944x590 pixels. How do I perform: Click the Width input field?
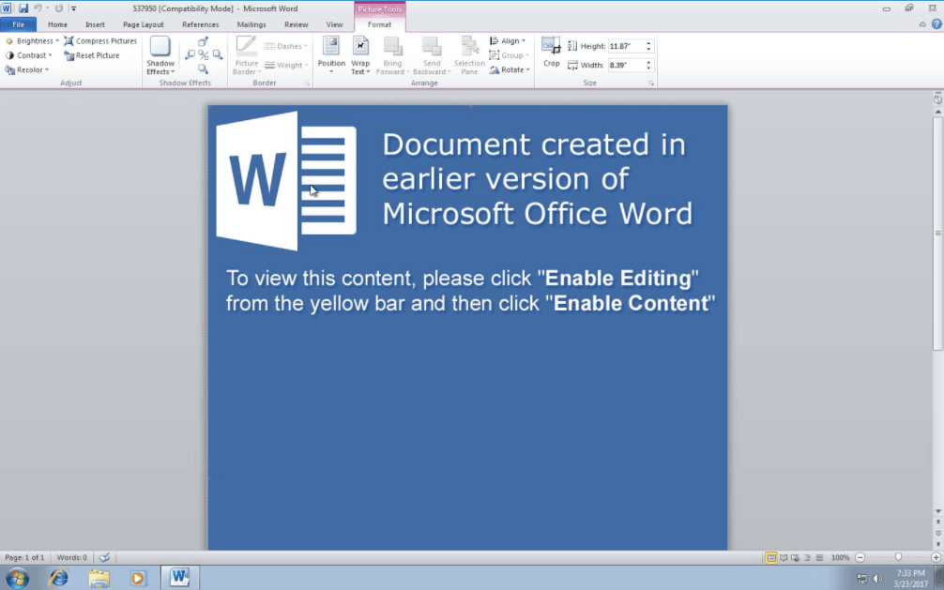[627, 65]
